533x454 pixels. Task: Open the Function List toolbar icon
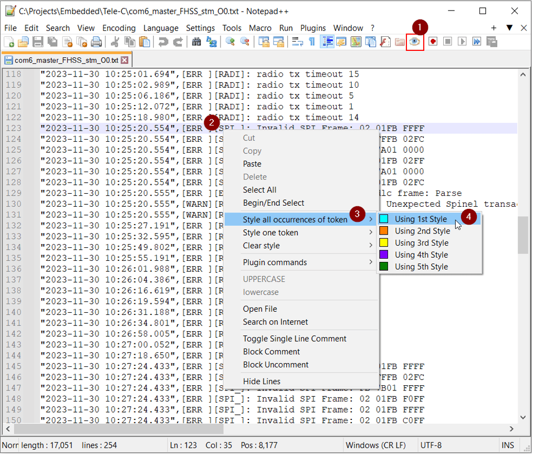(x=385, y=42)
